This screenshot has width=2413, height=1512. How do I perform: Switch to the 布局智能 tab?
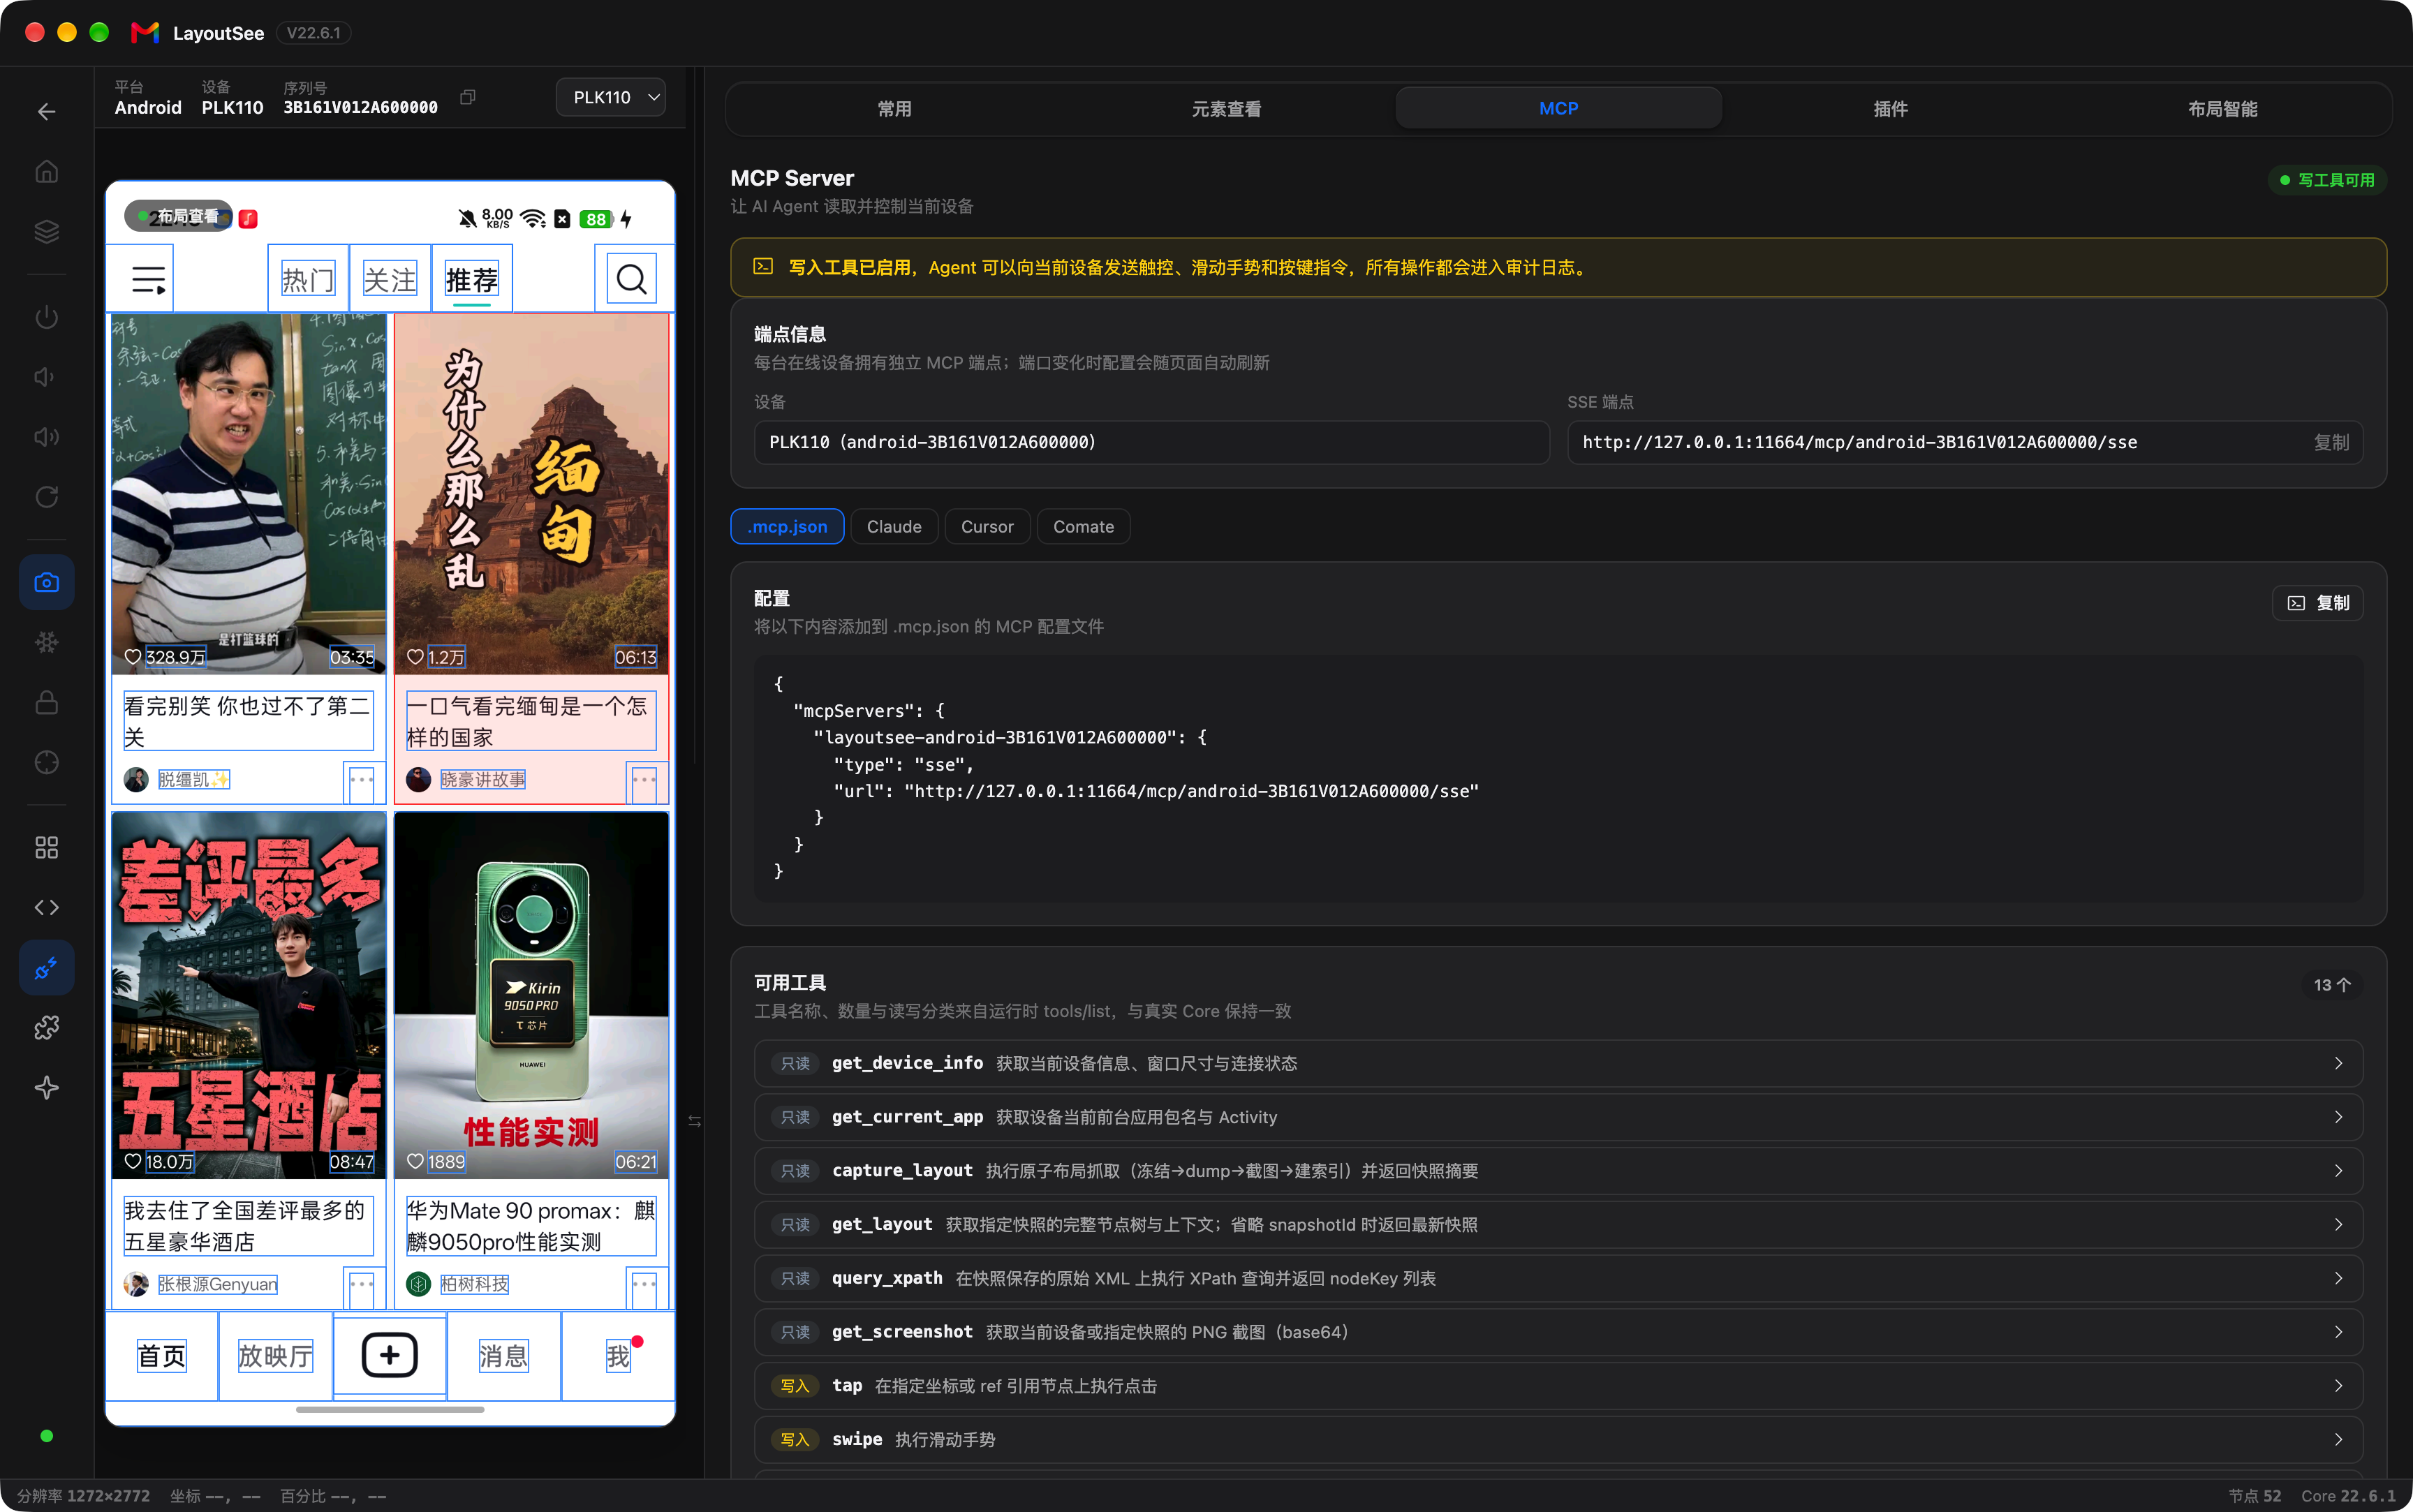click(2222, 109)
